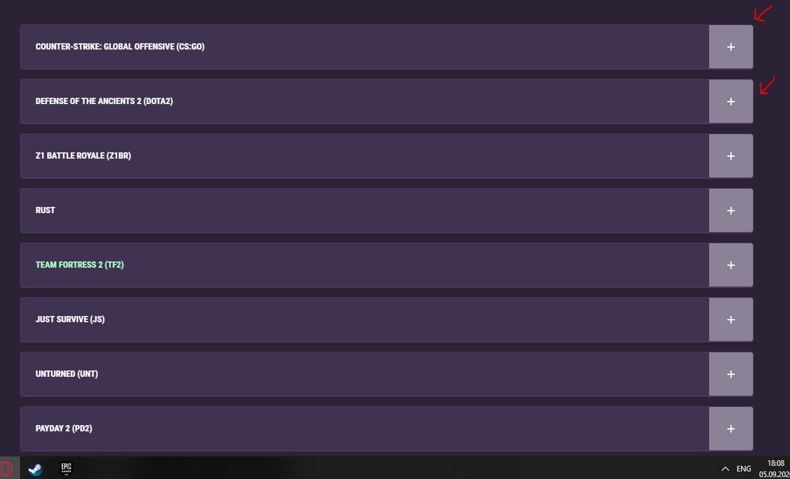Expand the Counter-Strike: Global Offensive plus icon

[x=730, y=47]
